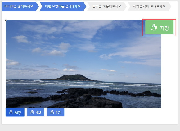This screenshot has height=131, width=180.
Task: Select the black crop handle at the image corner
Action: point(6,20)
